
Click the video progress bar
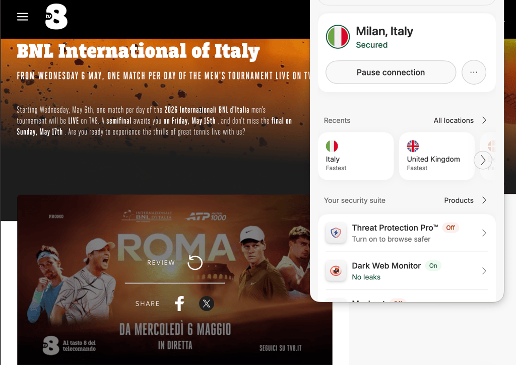175,283
